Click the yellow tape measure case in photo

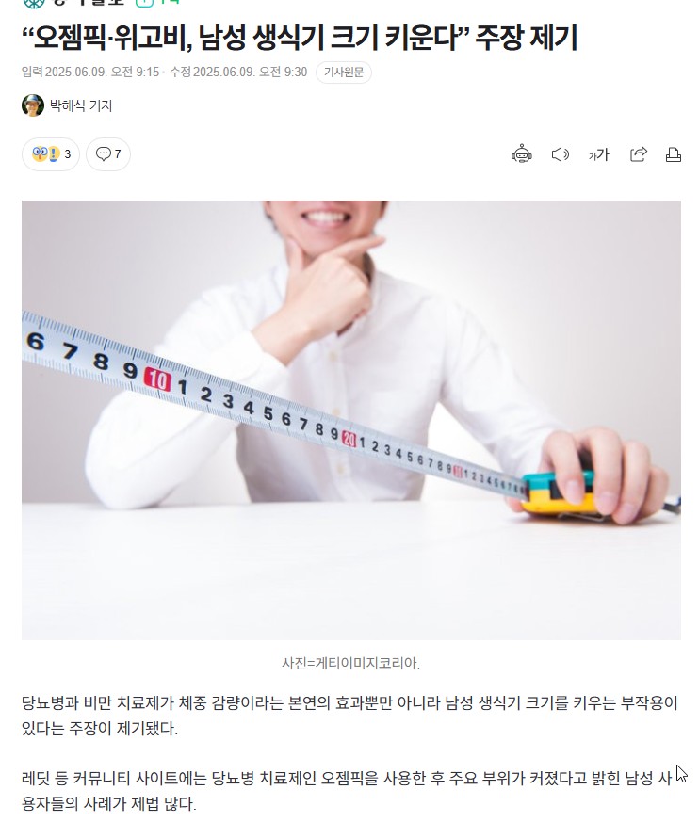[x=559, y=493]
